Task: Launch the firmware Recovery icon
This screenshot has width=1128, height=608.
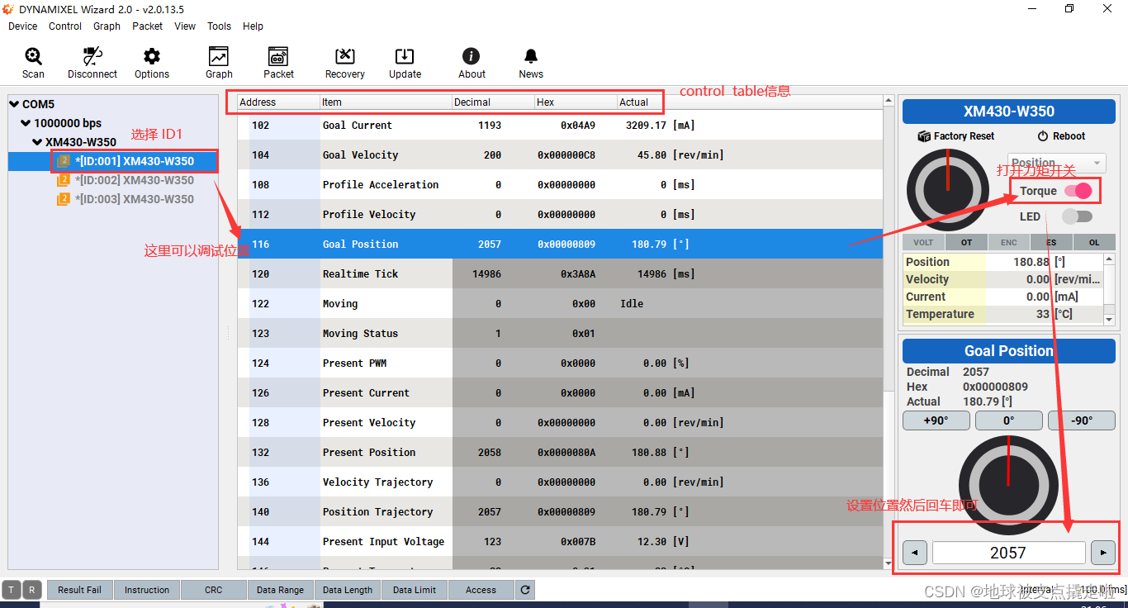Action: [344, 62]
